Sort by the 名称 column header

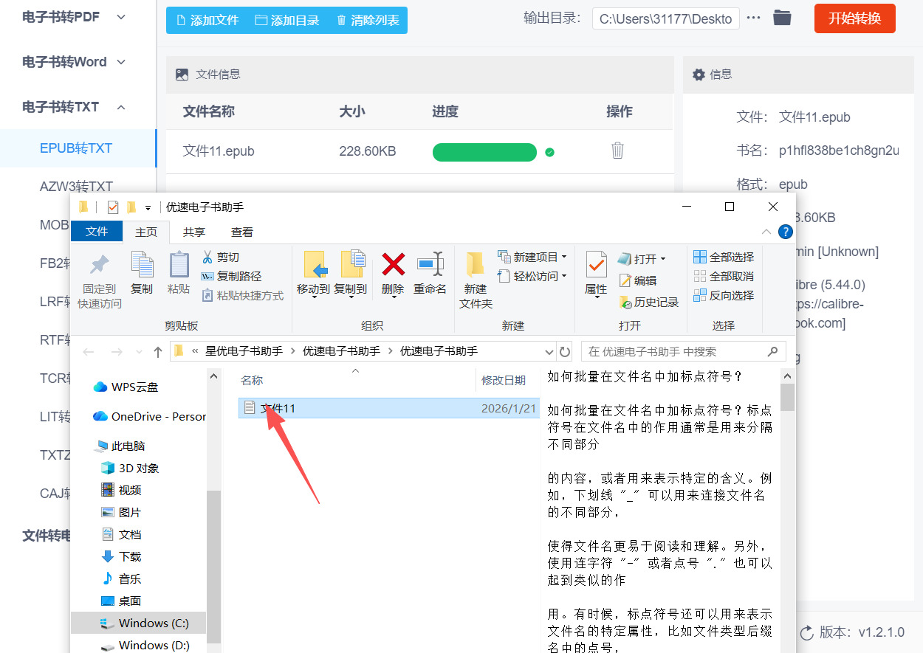tap(252, 380)
